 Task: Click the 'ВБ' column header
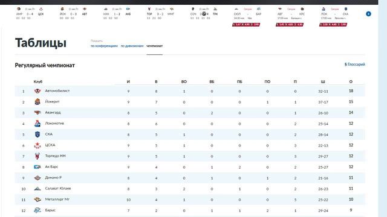click(x=212, y=82)
